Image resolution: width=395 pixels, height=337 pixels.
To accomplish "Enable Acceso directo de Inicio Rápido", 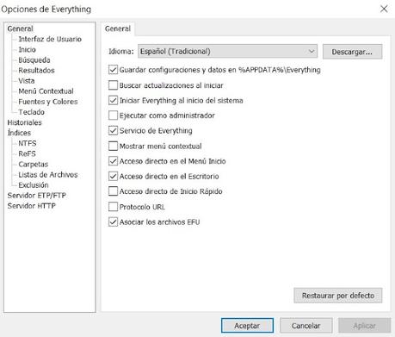I will click(113, 191).
